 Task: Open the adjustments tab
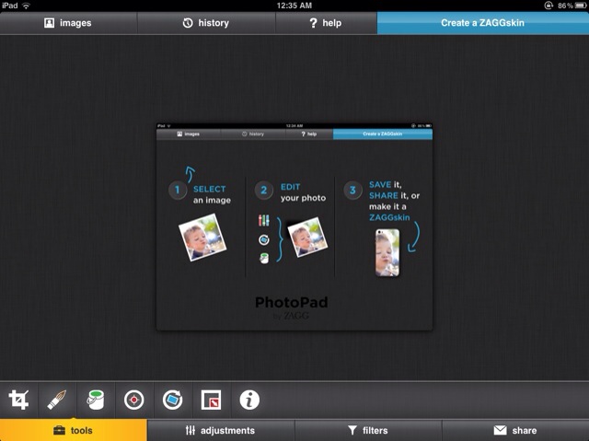pyautogui.click(x=221, y=430)
